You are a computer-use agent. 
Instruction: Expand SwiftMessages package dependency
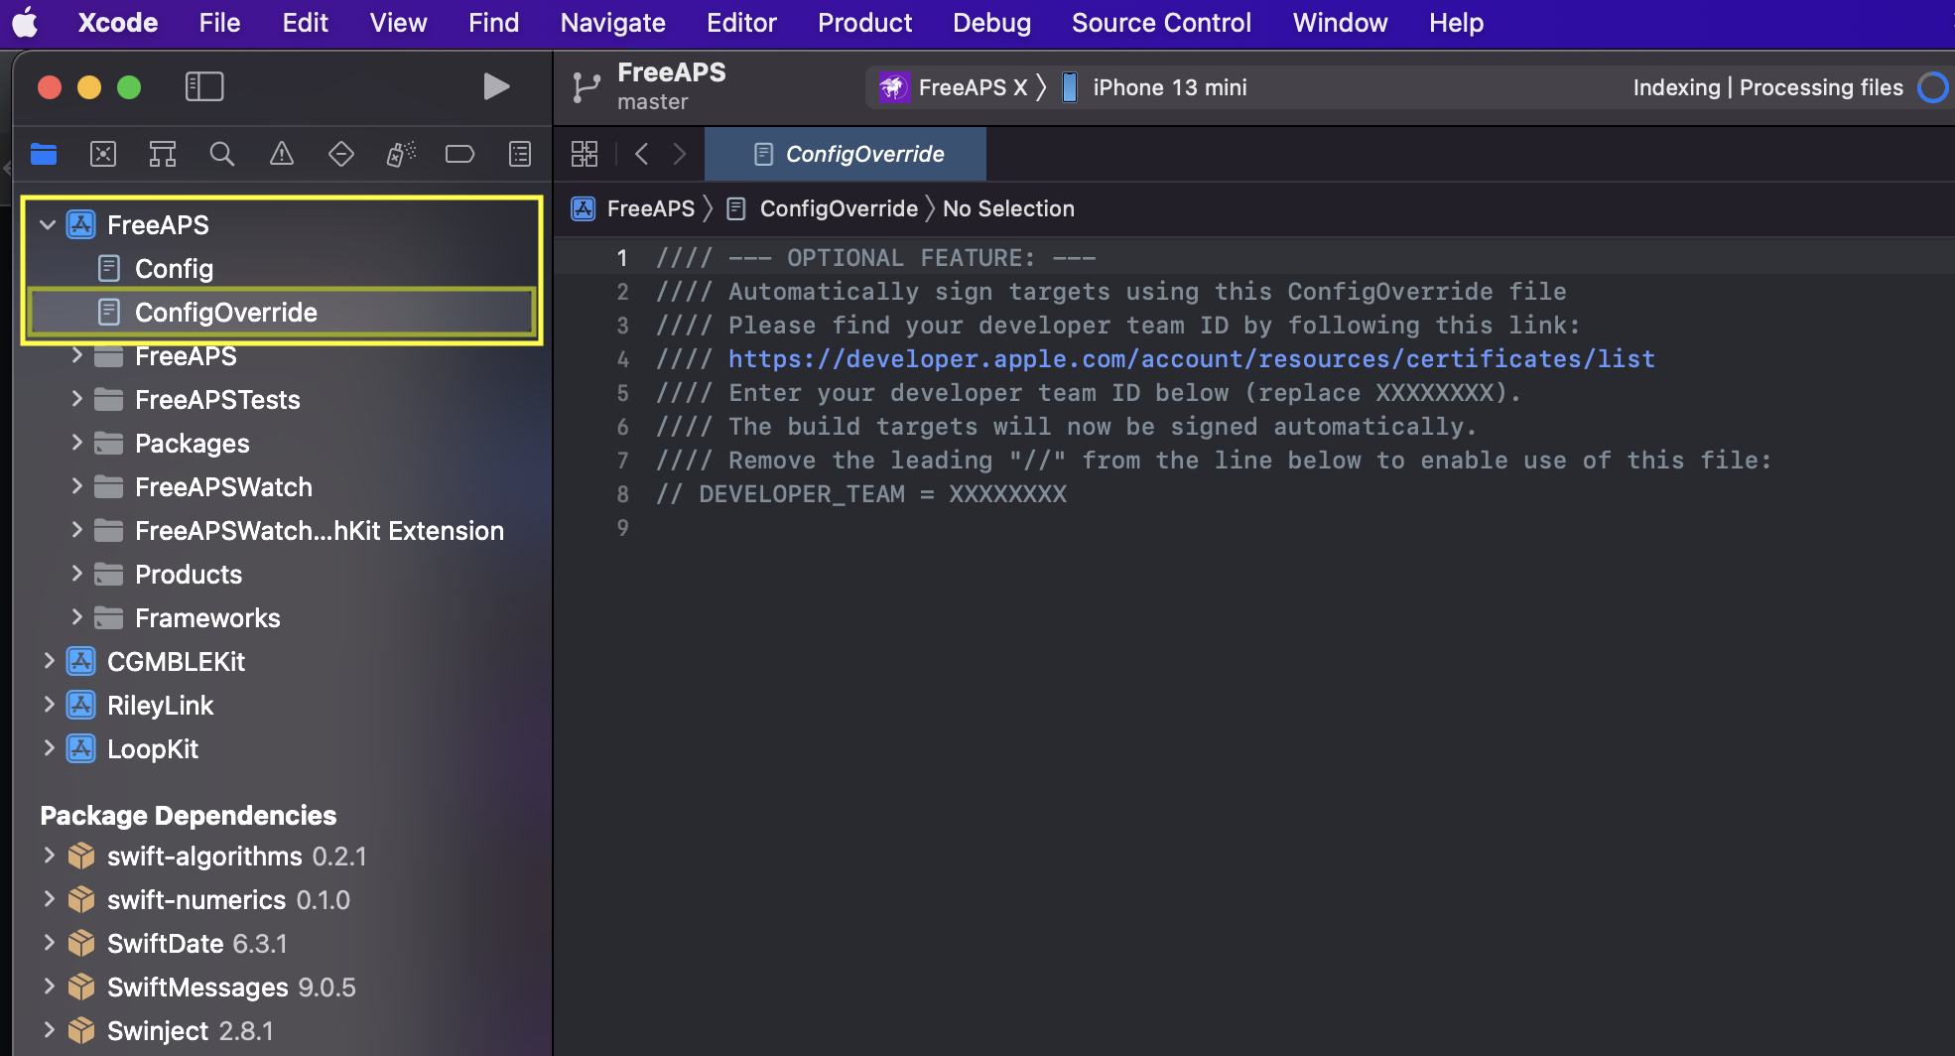tap(49, 987)
